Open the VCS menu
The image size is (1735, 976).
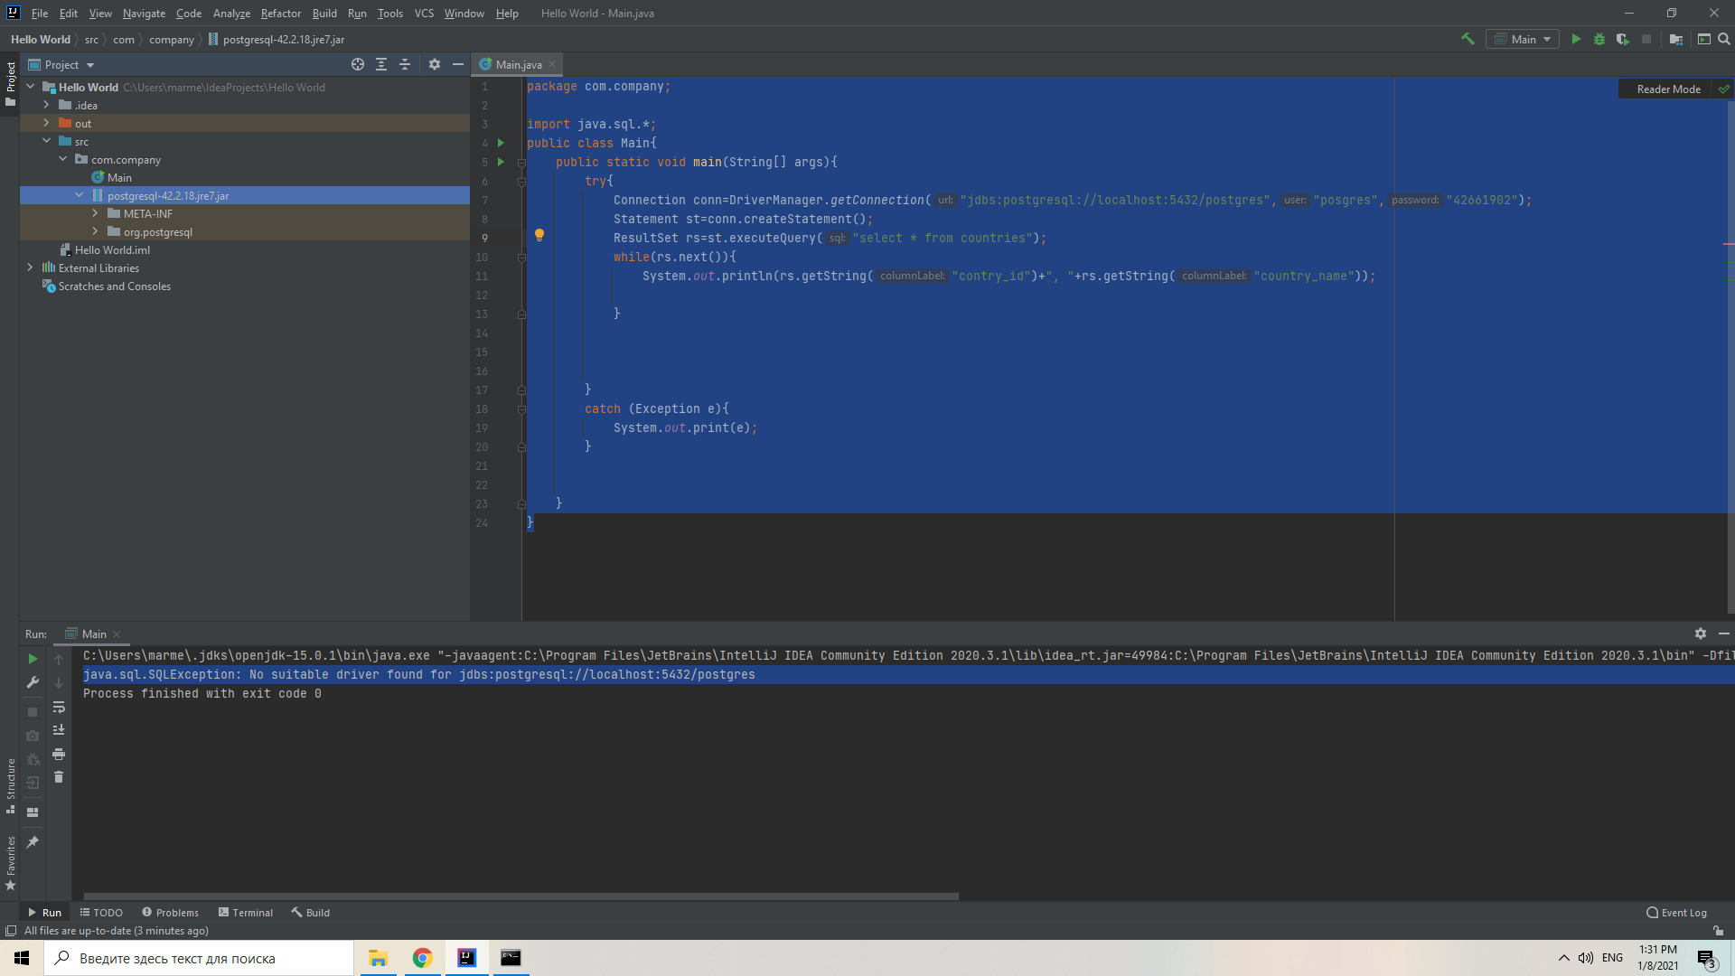tap(424, 13)
